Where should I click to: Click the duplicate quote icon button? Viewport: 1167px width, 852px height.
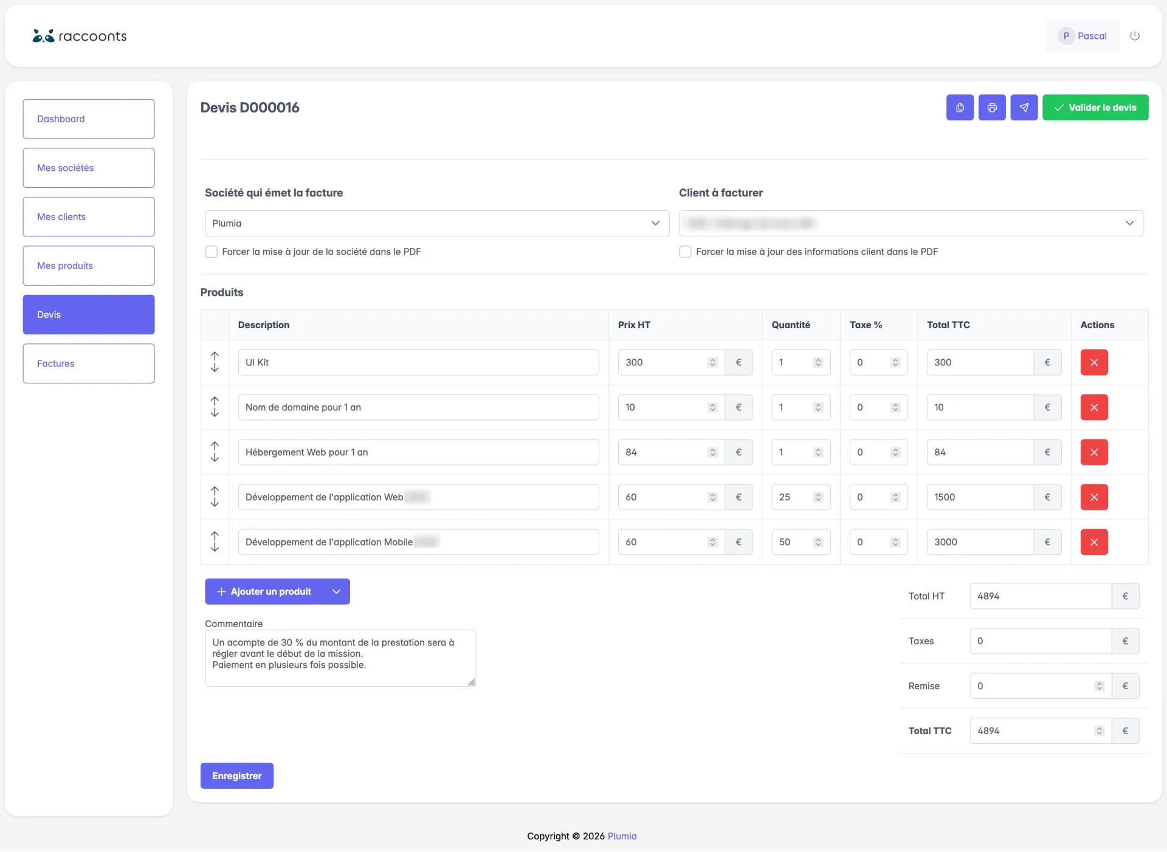point(960,108)
